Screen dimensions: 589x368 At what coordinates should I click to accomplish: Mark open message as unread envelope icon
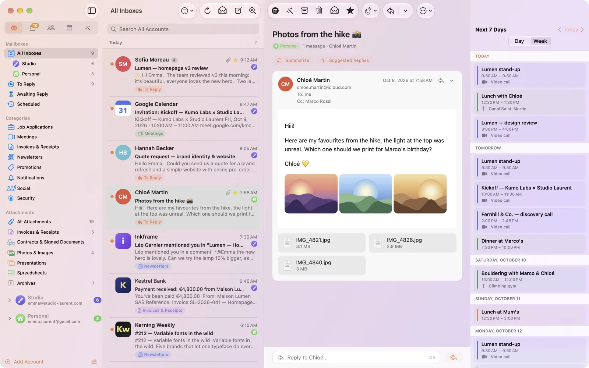point(334,11)
